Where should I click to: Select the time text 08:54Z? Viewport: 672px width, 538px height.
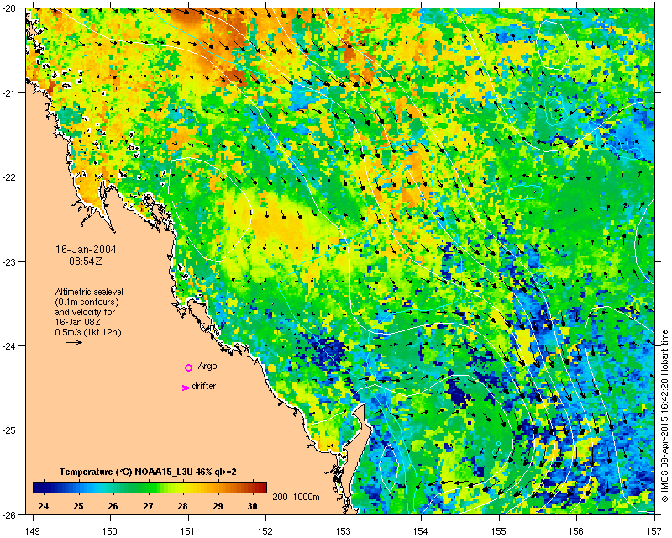point(86,261)
